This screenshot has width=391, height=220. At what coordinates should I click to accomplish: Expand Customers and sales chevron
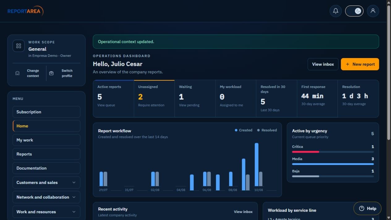(x=74, y=183)
